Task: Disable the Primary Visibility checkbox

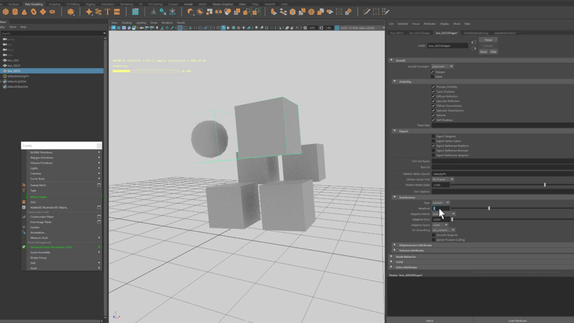Action: click(432, 87)
